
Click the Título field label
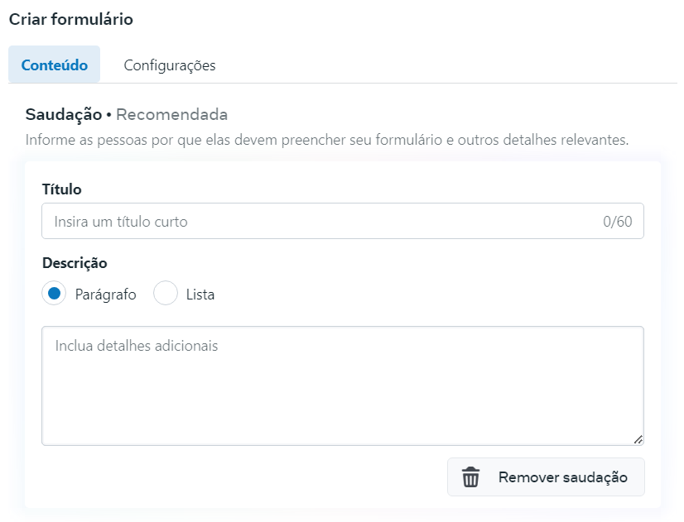[x=62, y=189]
